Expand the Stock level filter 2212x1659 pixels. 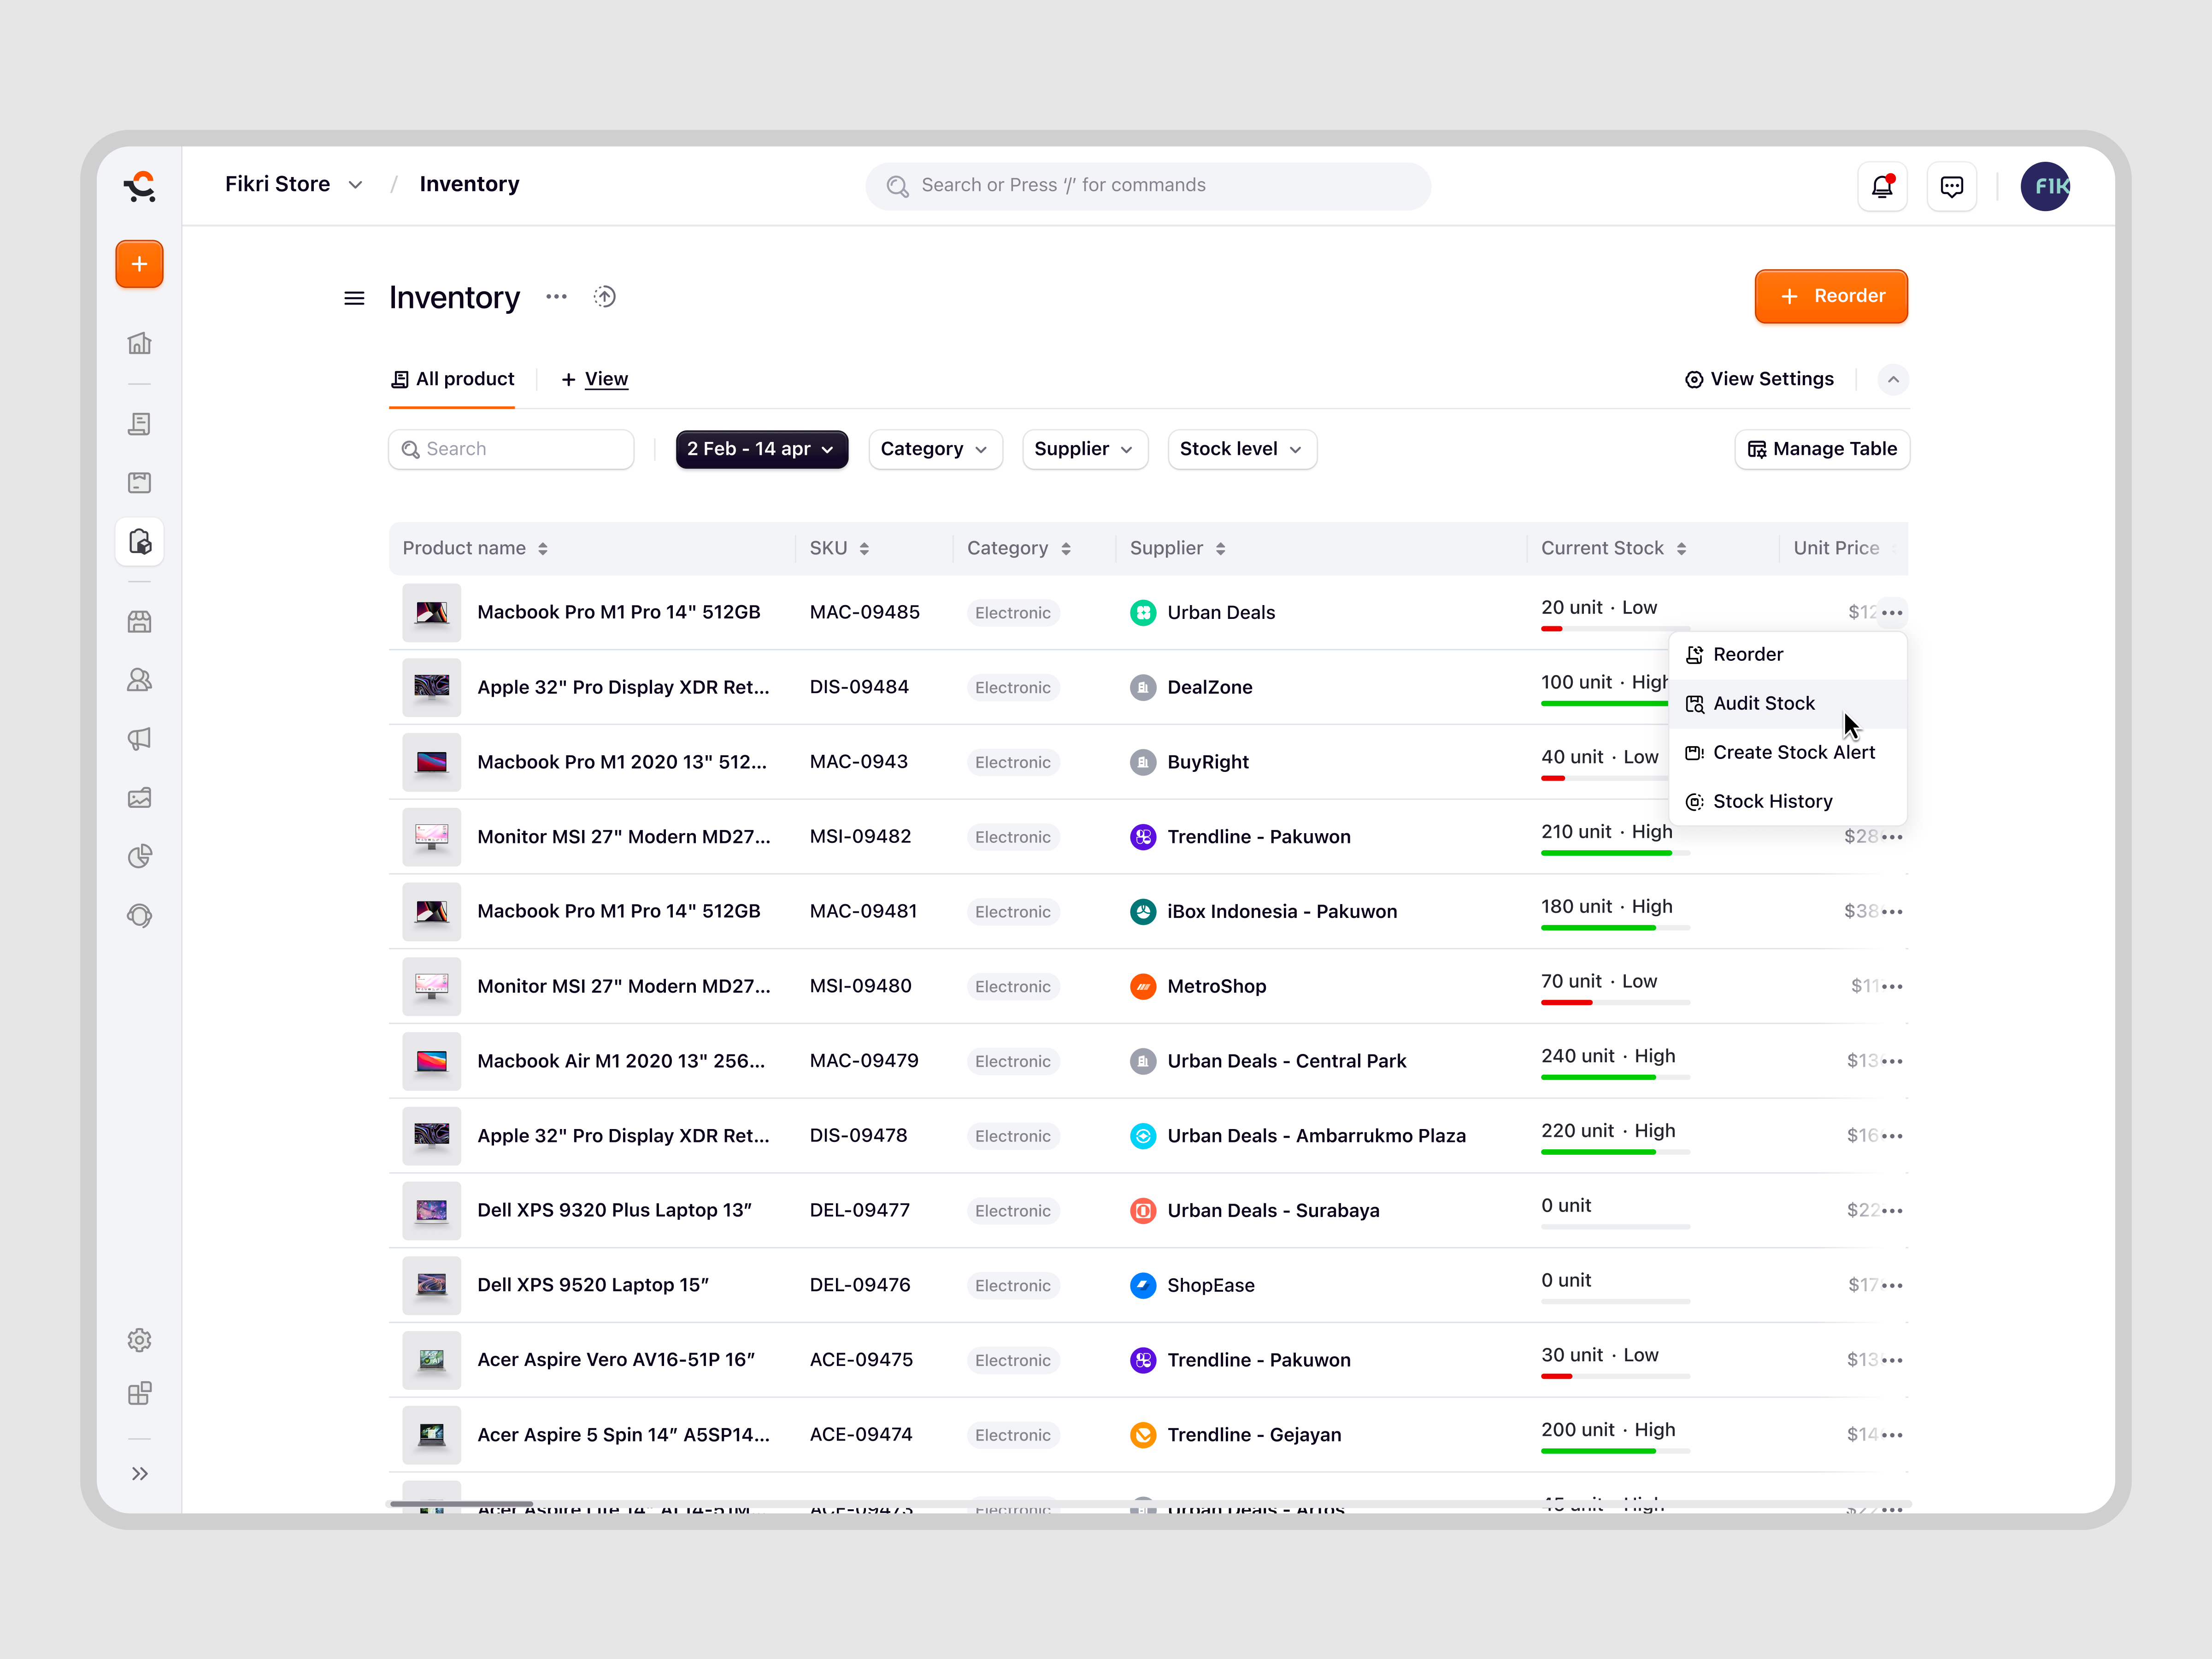point(1241,449)
